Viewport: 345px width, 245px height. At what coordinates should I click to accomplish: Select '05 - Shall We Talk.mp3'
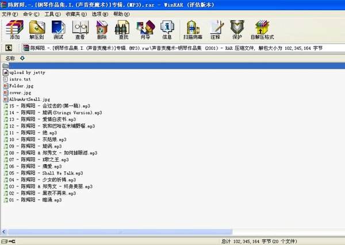(x=46, y=173)
